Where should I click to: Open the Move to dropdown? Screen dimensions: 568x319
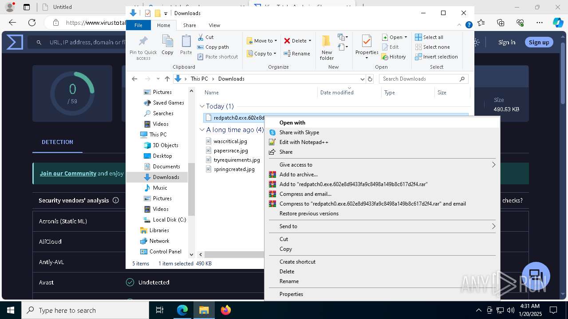262,41
